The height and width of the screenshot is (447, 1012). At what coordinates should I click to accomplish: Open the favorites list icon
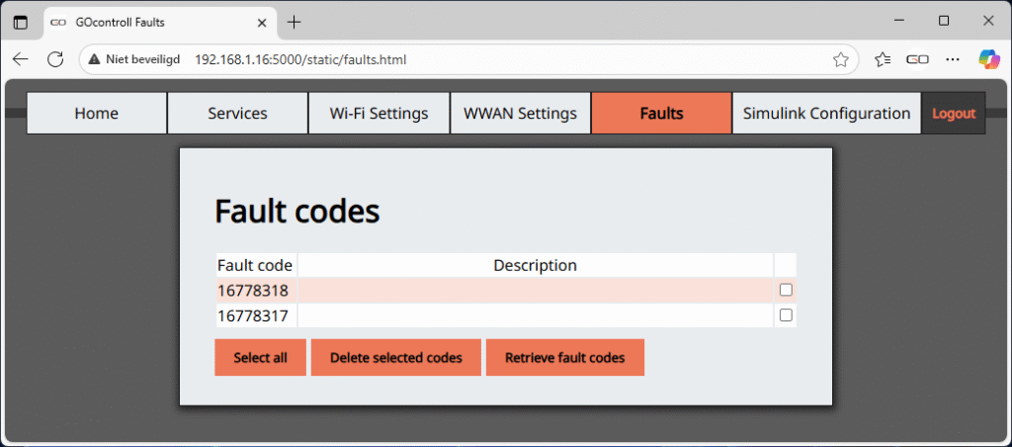click(x=883, y=59)
